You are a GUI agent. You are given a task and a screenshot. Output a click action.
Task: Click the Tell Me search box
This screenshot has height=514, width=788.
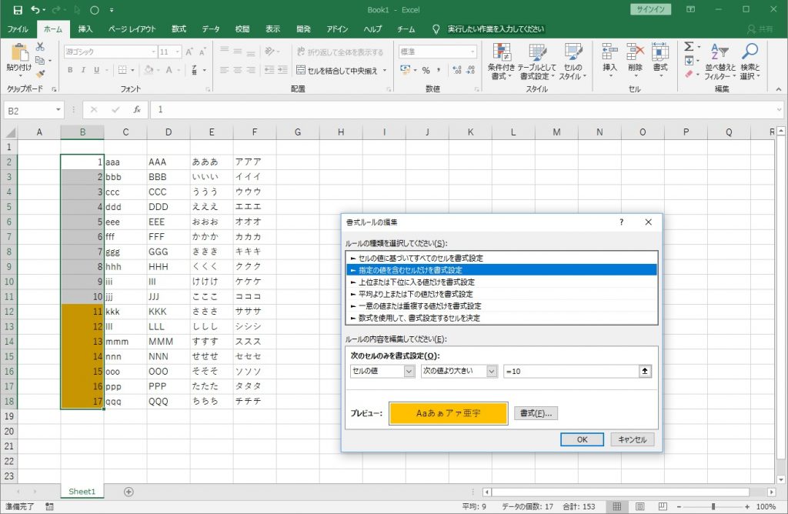tap(496, 29)
